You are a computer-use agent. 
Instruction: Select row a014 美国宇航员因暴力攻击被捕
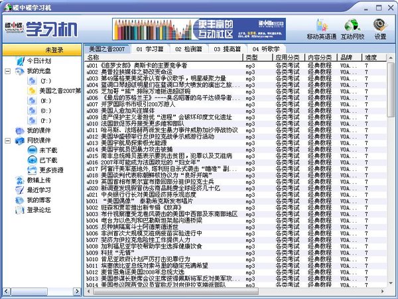pyautogui.click(x=236, y=149)
